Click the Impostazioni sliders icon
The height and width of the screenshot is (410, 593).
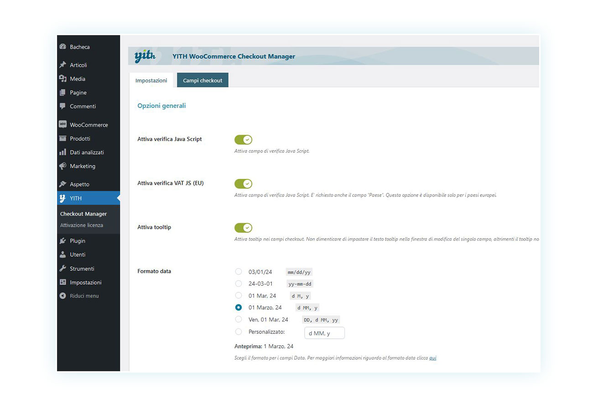tap(63, 282)
